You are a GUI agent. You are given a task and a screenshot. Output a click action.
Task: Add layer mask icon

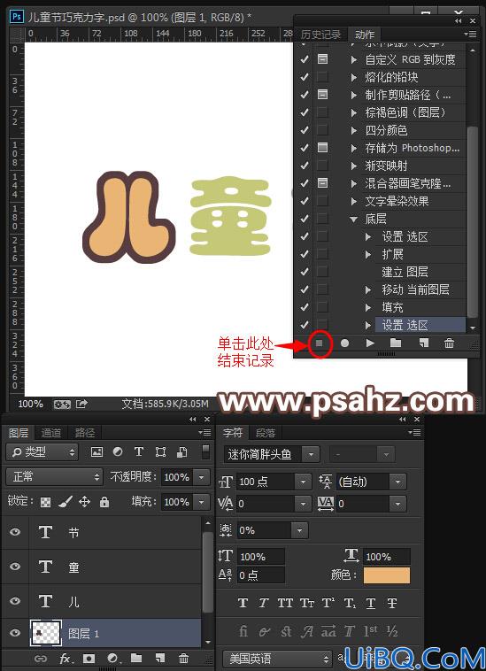tap(89, 658)
